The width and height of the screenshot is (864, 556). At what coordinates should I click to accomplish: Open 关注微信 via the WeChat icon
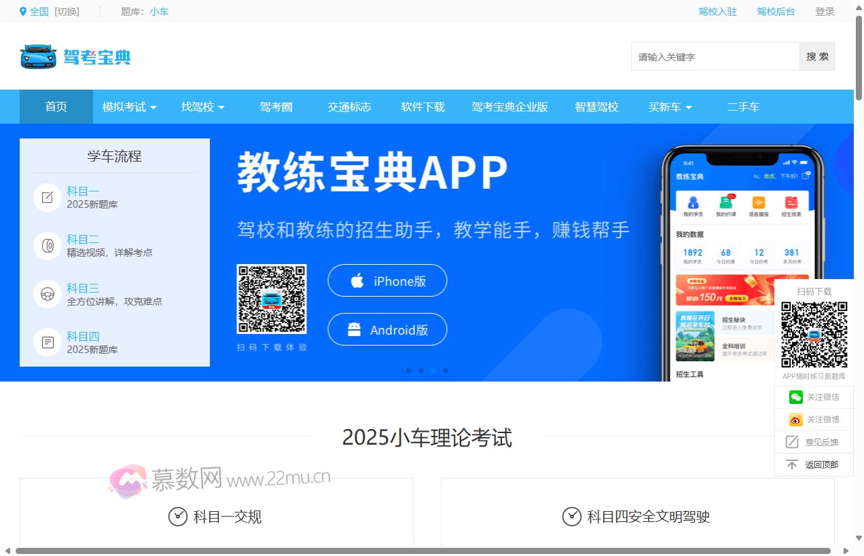tap(795, 397)
